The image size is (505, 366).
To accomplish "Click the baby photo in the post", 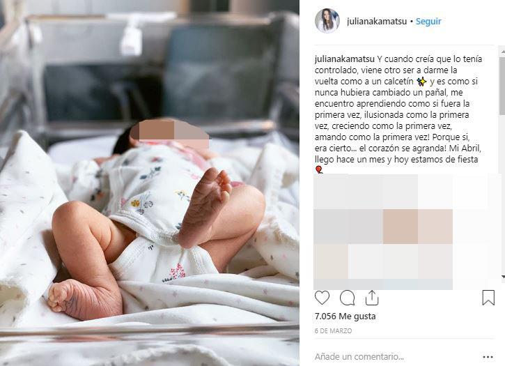I will (x=150, y=183).
